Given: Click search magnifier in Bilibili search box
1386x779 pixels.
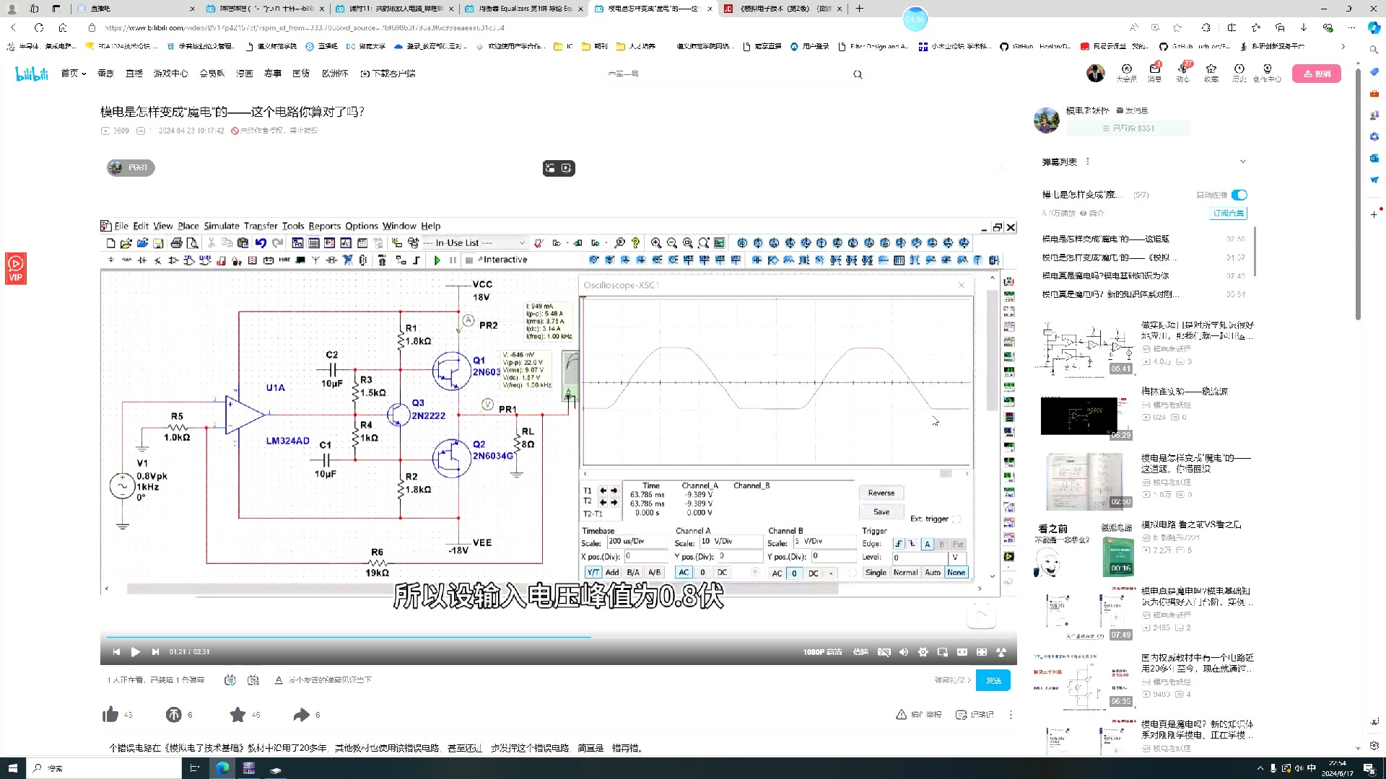Looking at the screenshot, I should [858, 74].
